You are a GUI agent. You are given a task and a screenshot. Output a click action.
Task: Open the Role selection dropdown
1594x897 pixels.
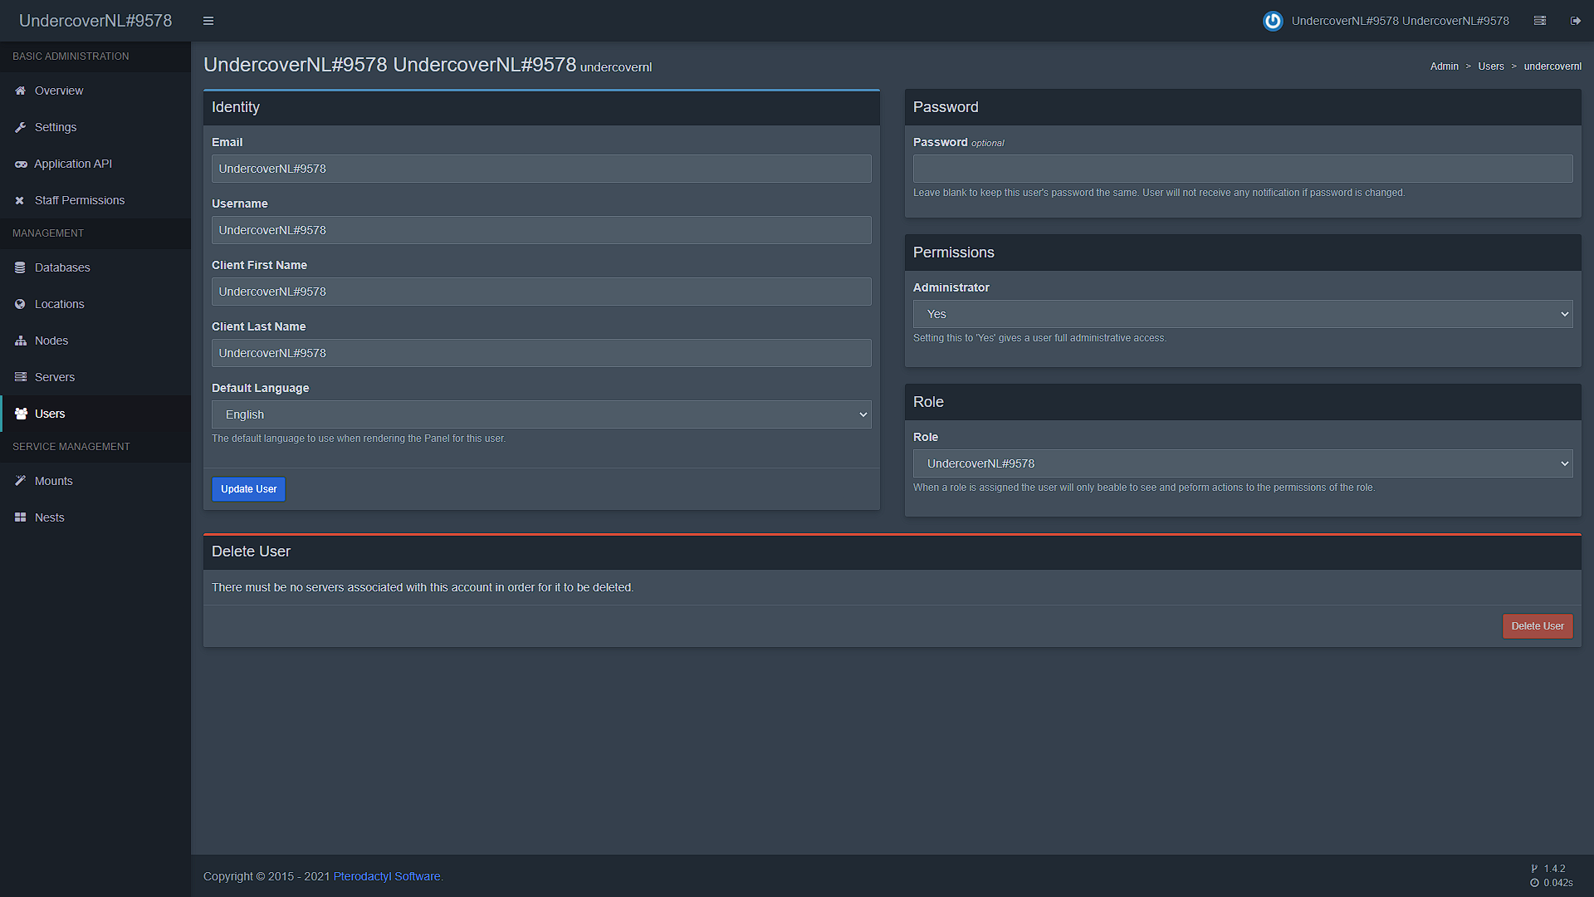[x=1242, y=463]
